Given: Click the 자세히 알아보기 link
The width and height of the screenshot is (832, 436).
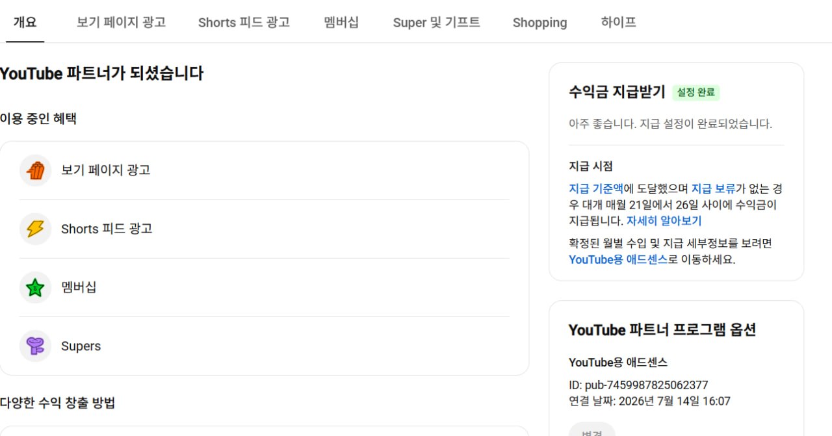Looking at the screenshot, I should (x=664, y=221).
